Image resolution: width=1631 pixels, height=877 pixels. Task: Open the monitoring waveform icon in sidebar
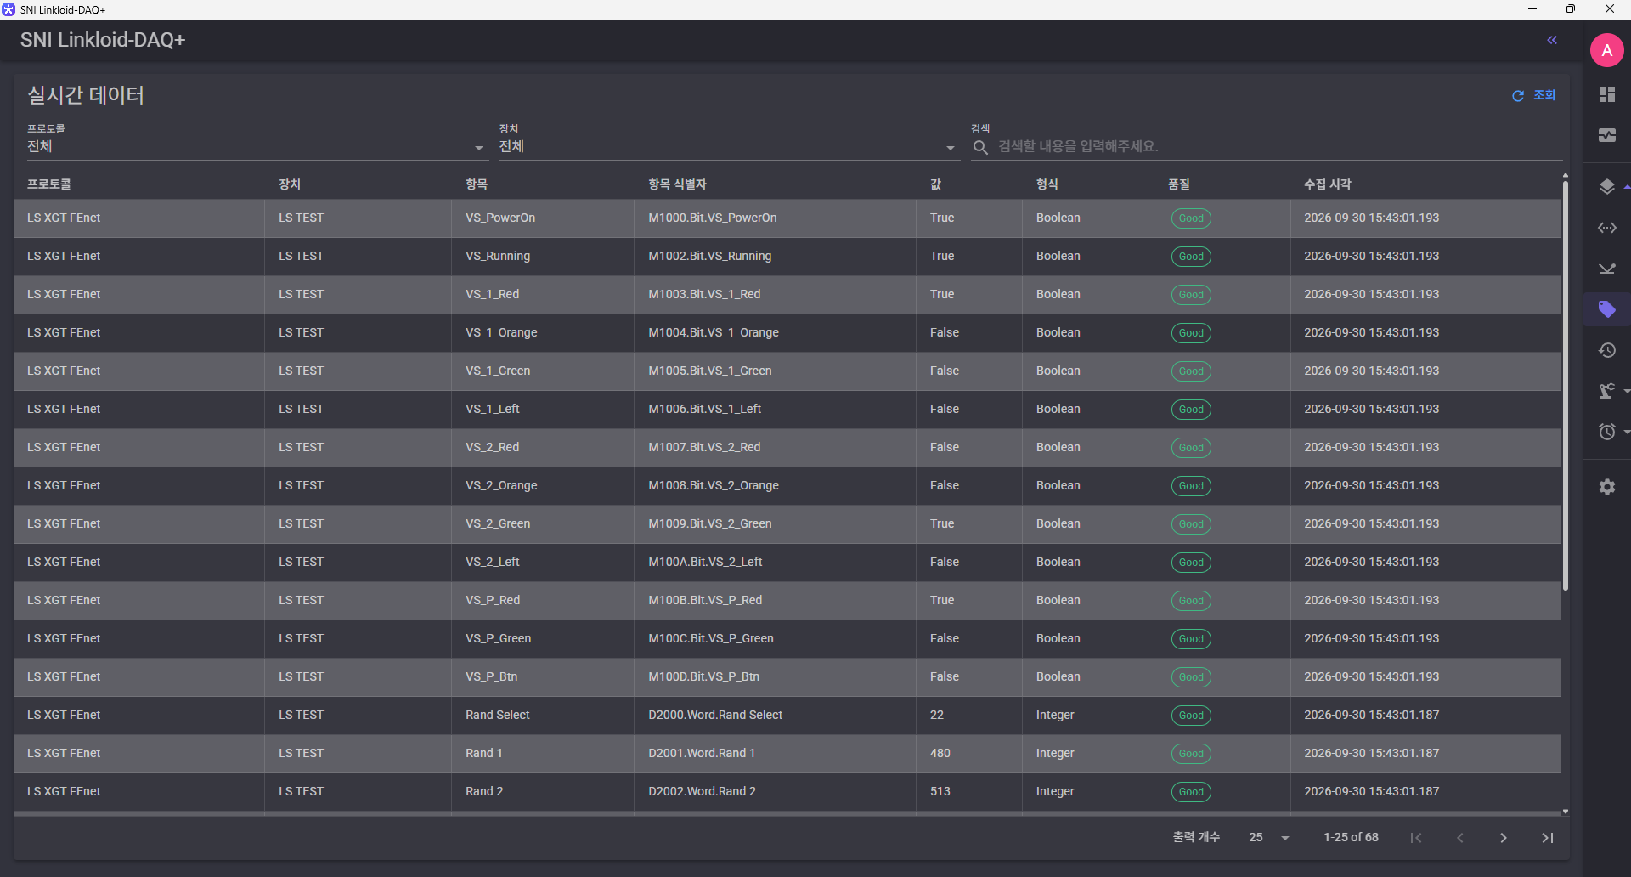pos(1606,135)
